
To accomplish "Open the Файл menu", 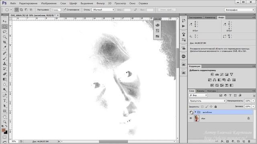I will point(13,3).
